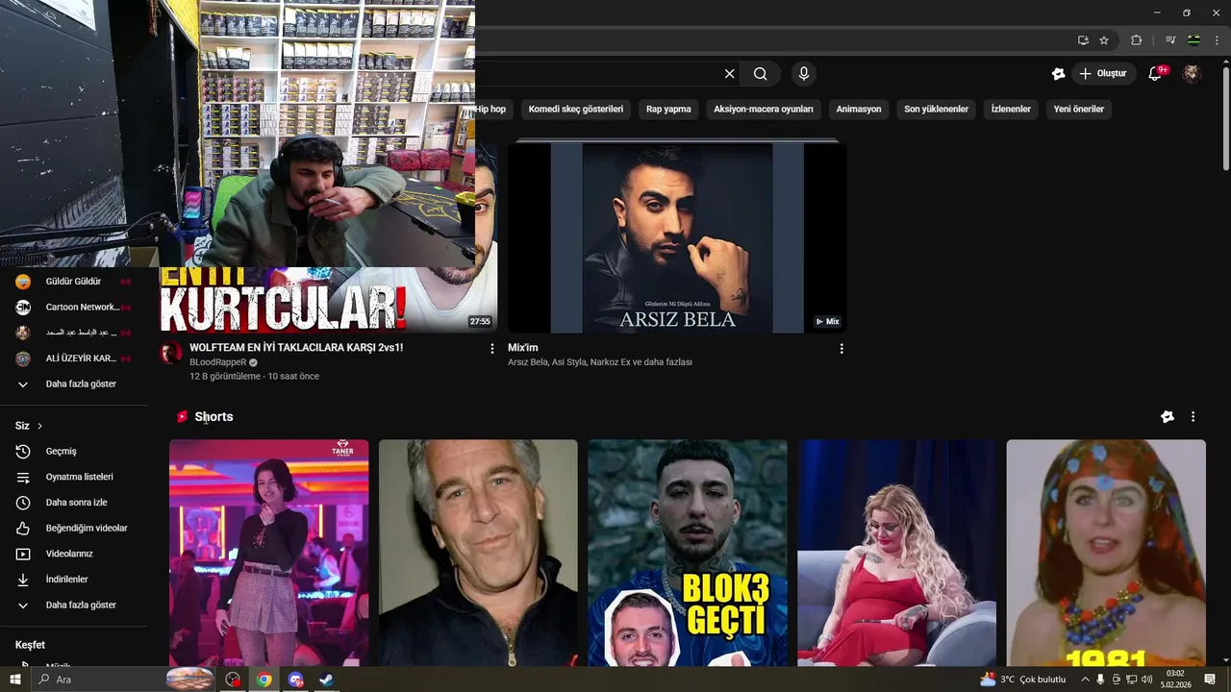The width and height of the screenshot is (1231, 692).
Task: Clear the YouTube search box with the X
Action: [729, 74]
